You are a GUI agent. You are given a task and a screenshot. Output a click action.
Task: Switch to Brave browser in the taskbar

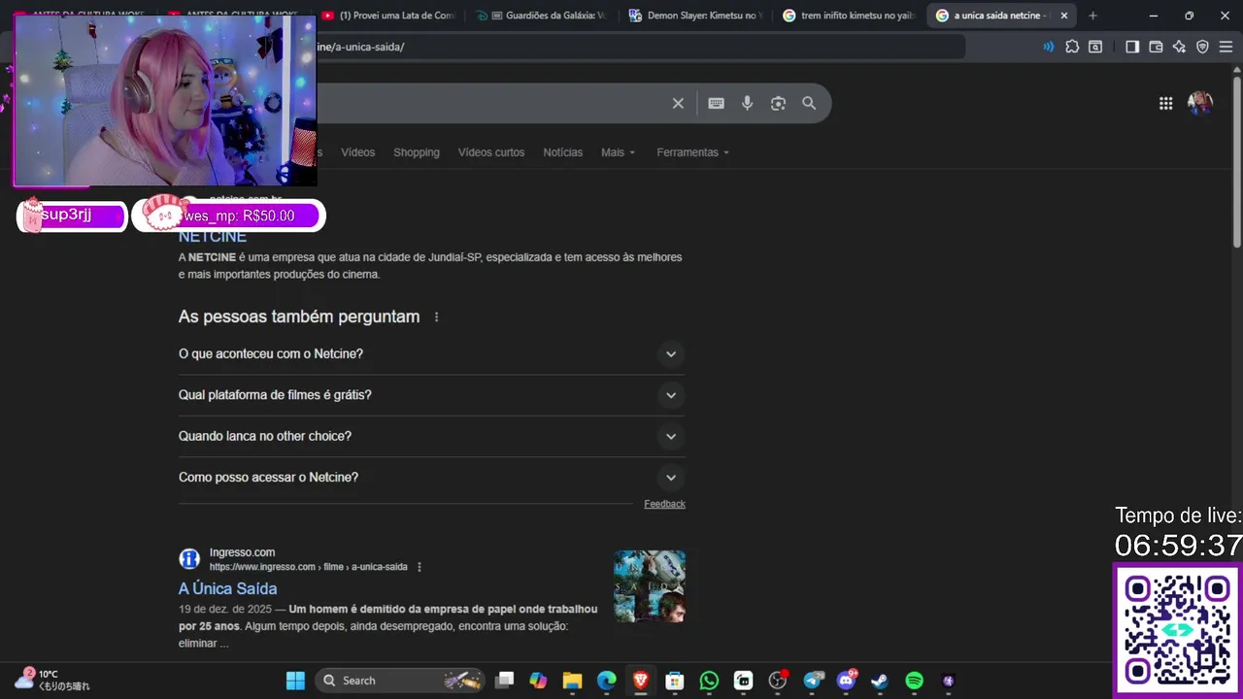click(640, 681)
